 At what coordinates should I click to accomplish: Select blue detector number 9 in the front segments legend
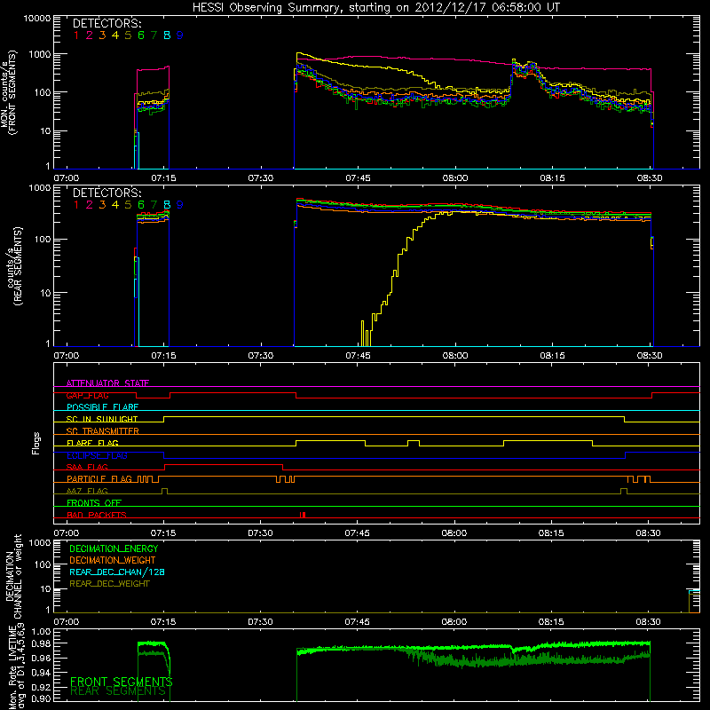pos(180,35)
